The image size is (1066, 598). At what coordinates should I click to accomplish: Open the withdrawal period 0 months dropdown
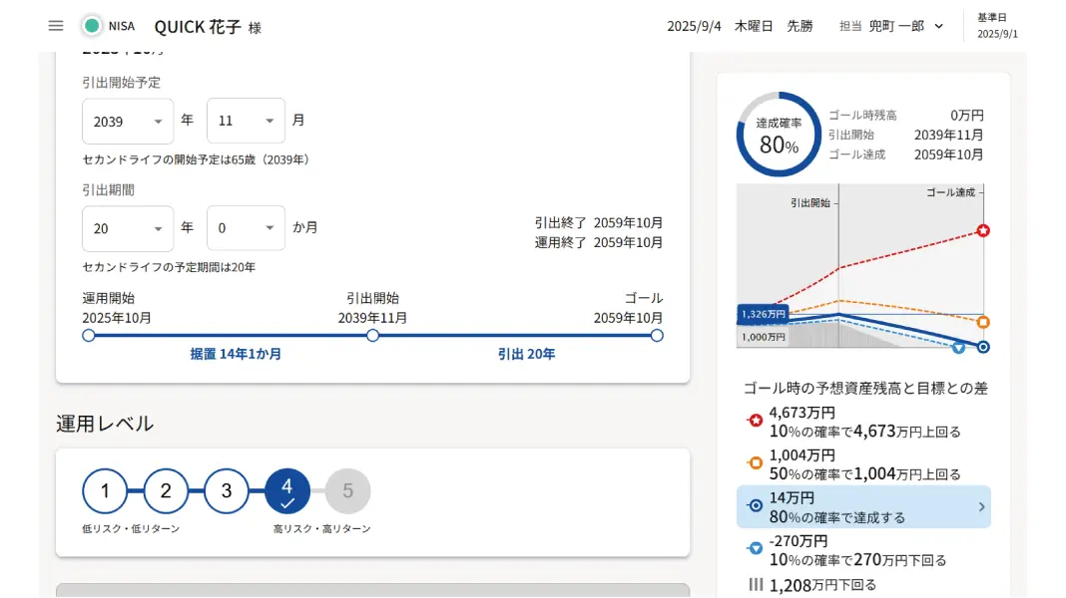(x=246, y=228)
